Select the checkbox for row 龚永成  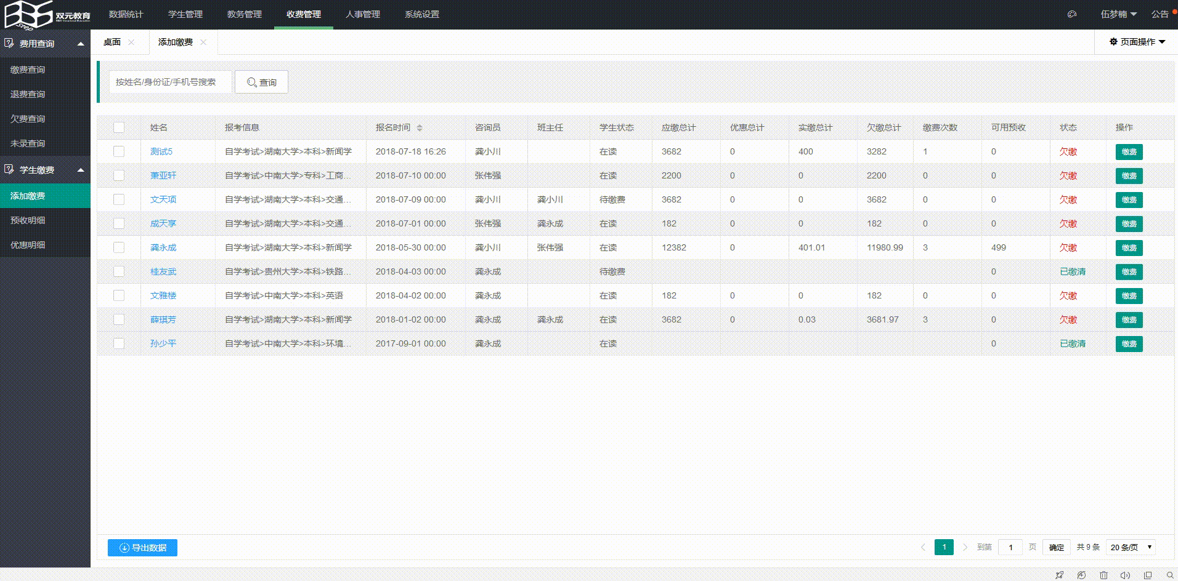[119, 247]
